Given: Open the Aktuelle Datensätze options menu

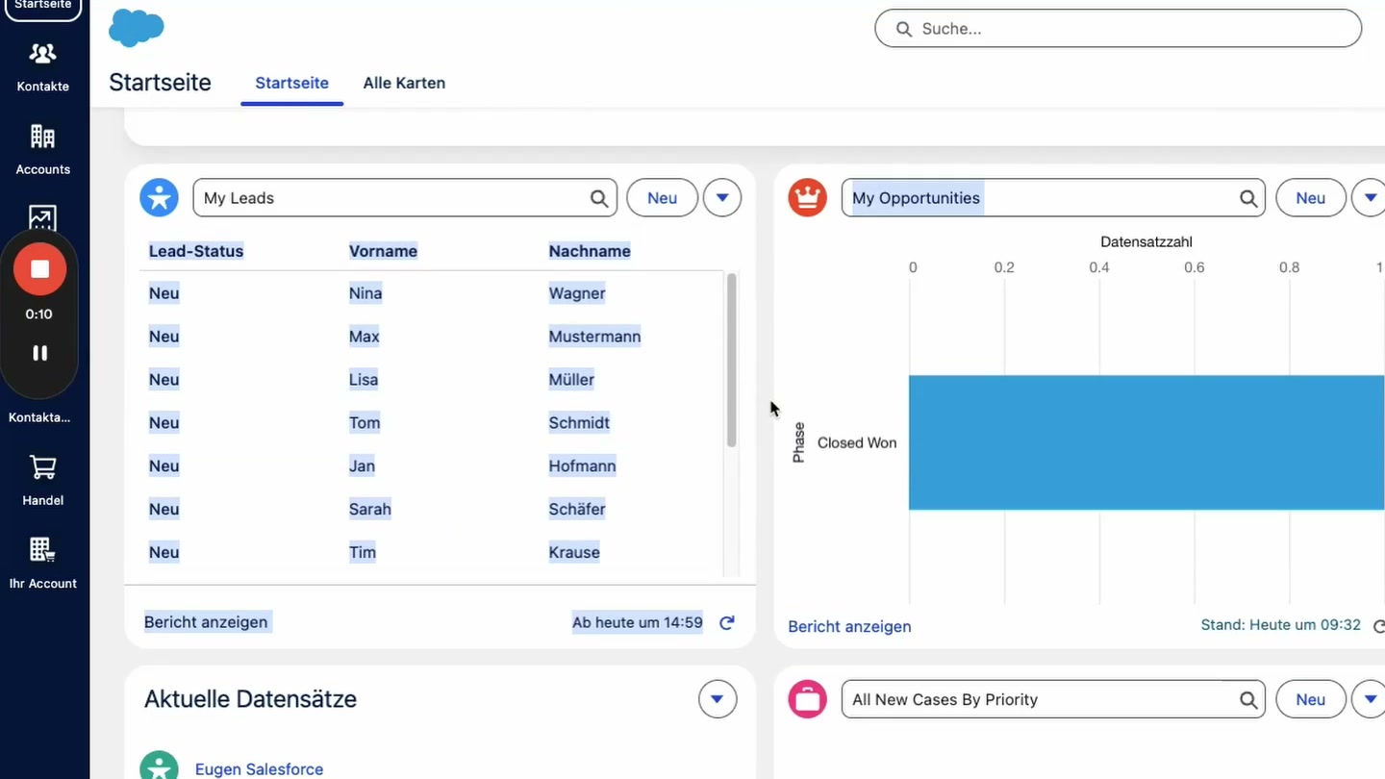Looking at the screenshot, I should coord(717,699).
